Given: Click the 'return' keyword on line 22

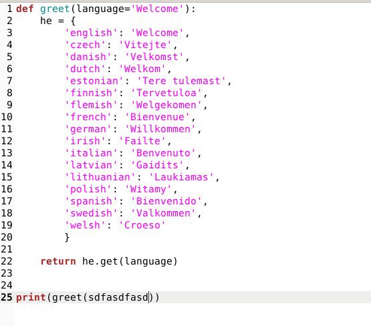Looking at the screenshot, I should pos(58,261).
